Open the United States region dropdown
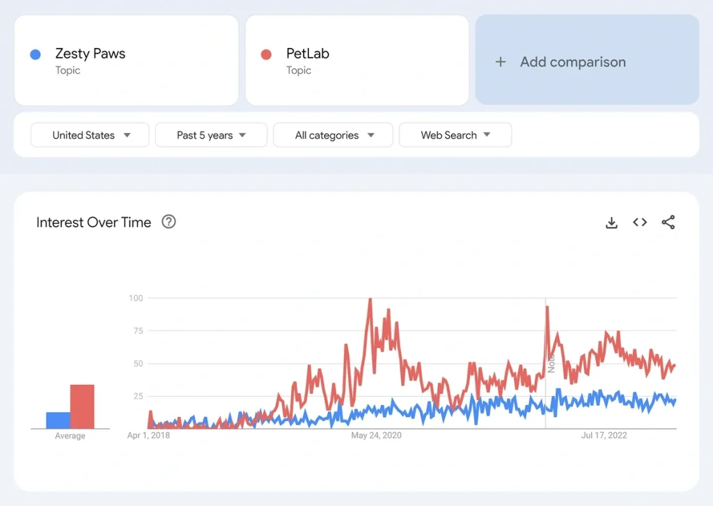Image resolution: width=713 pixels, height=506 pixels. (89, 135)
